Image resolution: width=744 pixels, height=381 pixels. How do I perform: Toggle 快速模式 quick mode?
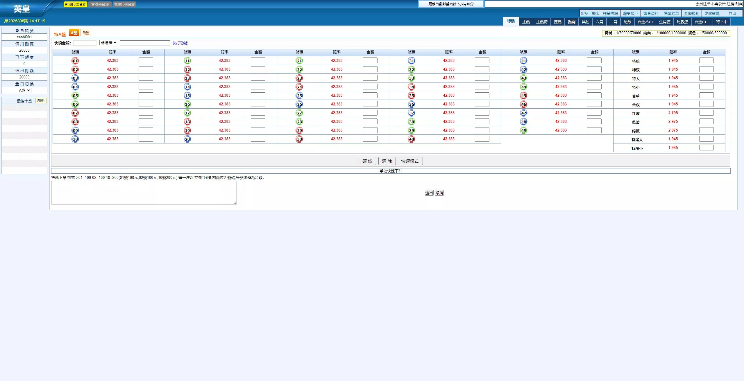(410, 161)
